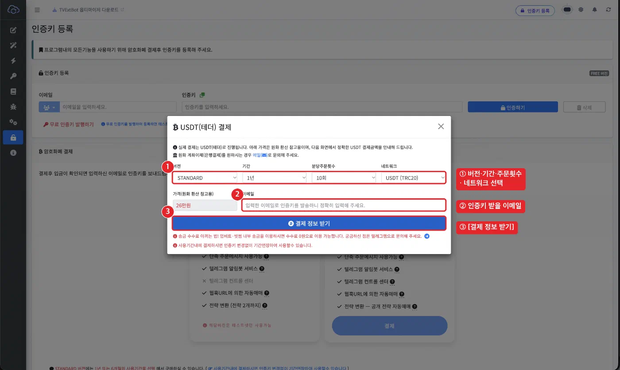Focus the 이메일 field on the 인증키 등록 page
The image size is (620, 370).
[118, 107]
